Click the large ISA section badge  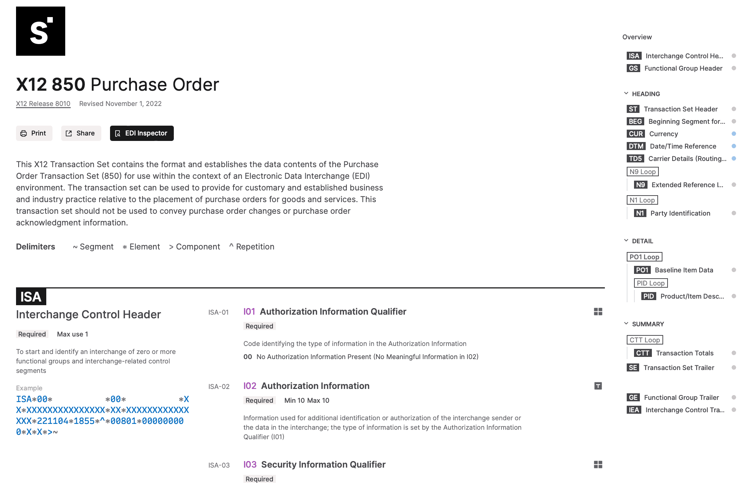[31, 296]
